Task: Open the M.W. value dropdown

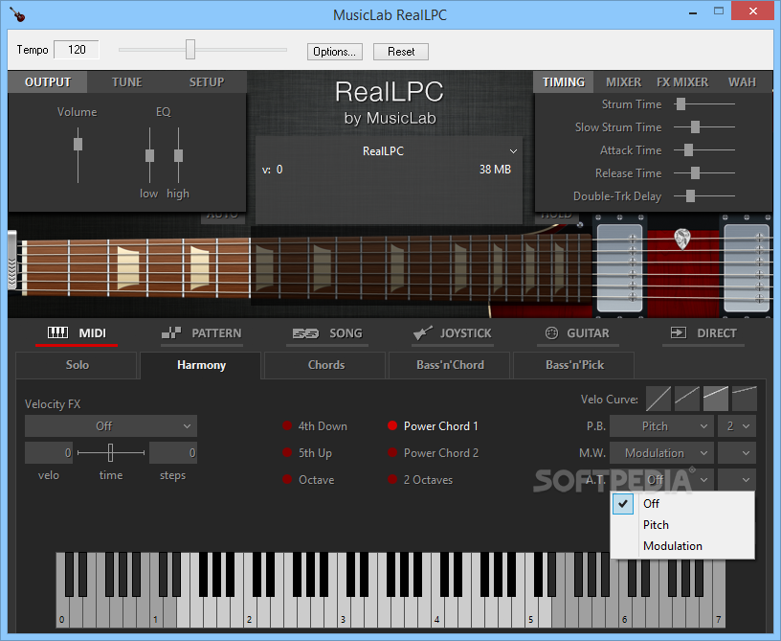Action: tap(737, 453)
